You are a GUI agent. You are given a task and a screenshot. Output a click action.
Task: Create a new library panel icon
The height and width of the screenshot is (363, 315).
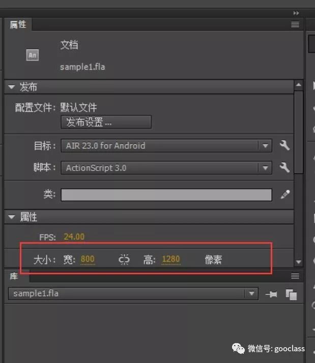pos(291,295)
